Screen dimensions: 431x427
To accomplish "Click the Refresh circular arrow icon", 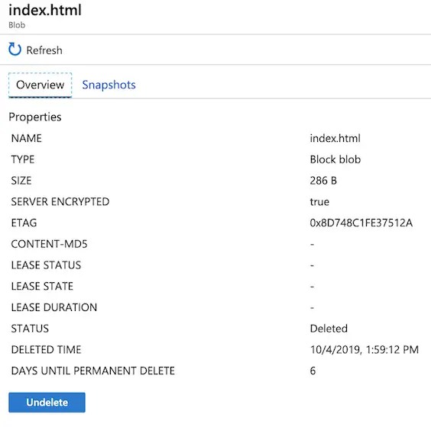I will coord(15,50).
